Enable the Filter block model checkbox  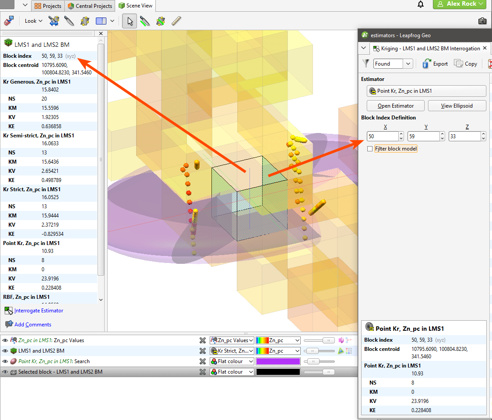tap(370, 149)
